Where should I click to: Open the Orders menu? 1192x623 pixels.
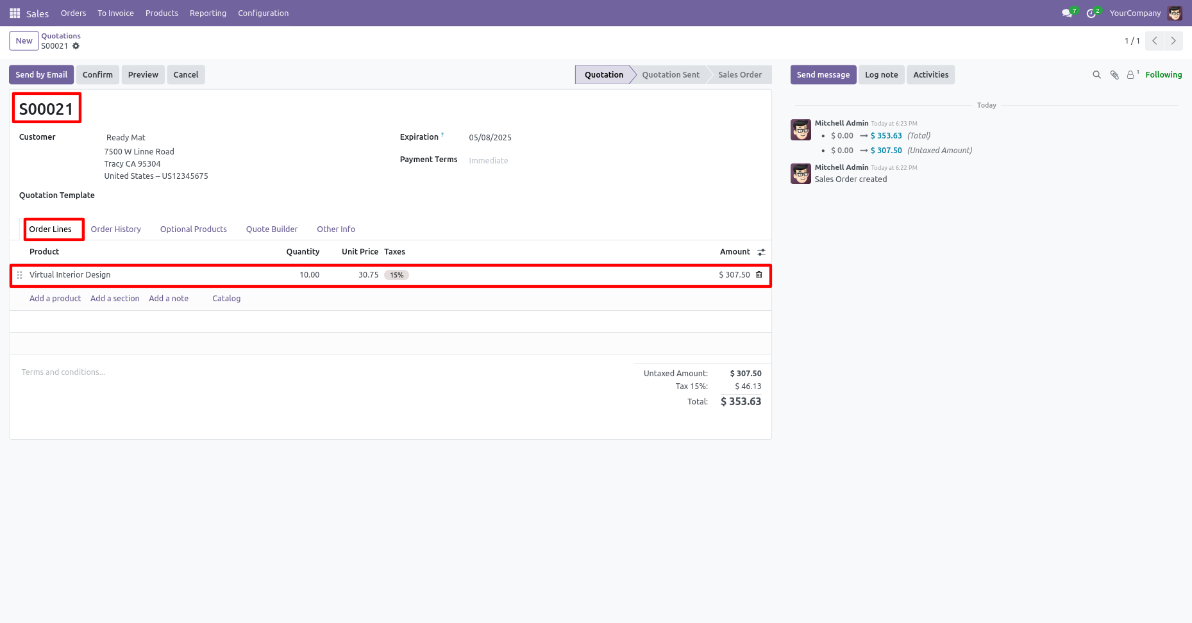click(73, 13)
